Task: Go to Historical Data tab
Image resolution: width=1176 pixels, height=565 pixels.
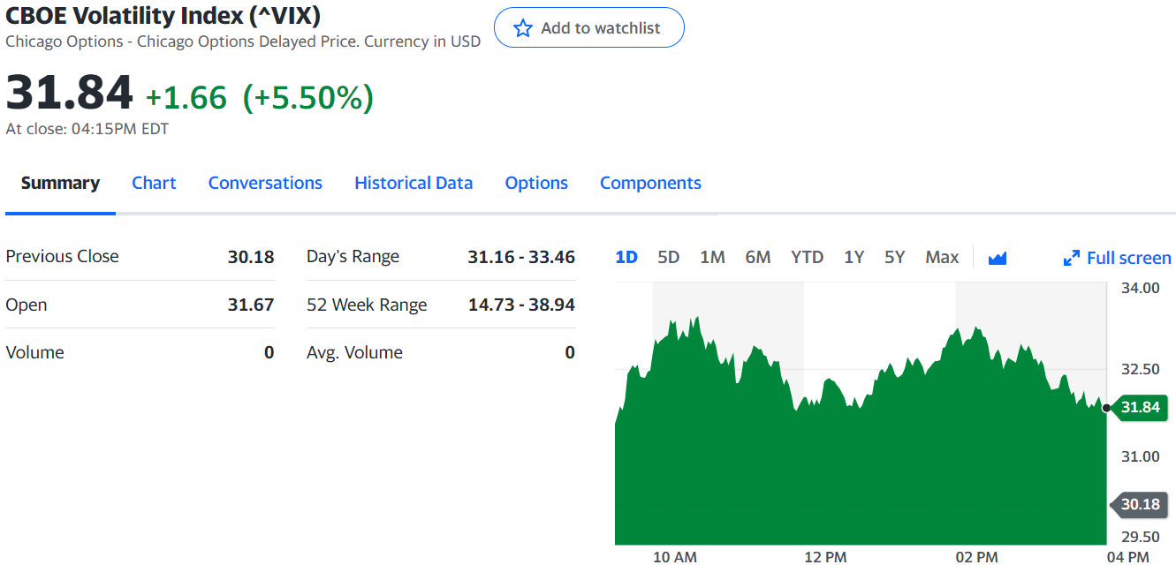Action: tap(413, 183)
